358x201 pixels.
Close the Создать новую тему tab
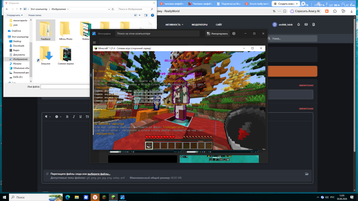pyautogui.click(x=297, y=4)
